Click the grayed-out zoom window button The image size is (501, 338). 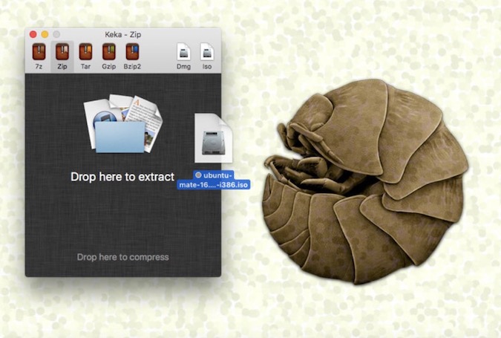pyautogui.click(x=56, y=34)
